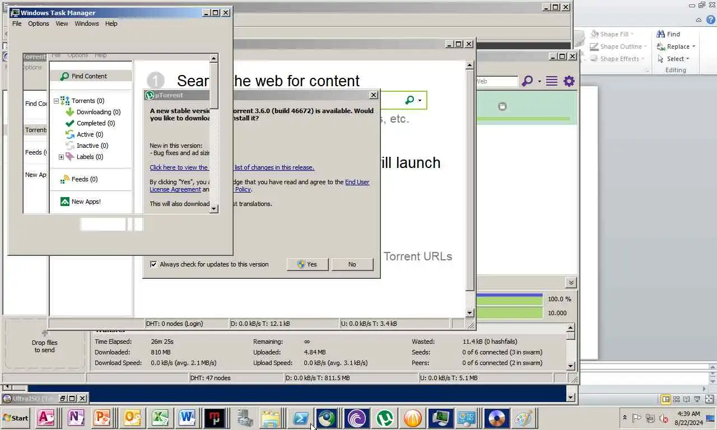Collapse the Torrents (0) tree node
Image resolution: width=717 pixels, height=430 pixels.
tap(56, 101)
